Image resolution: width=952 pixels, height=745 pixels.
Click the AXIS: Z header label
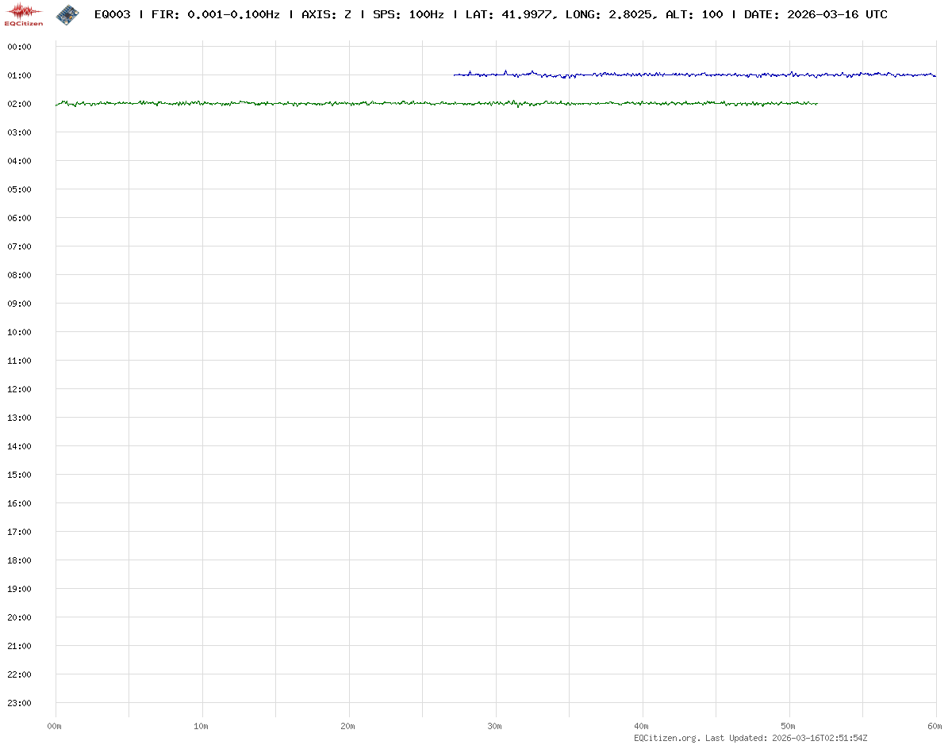click(326, 15)
